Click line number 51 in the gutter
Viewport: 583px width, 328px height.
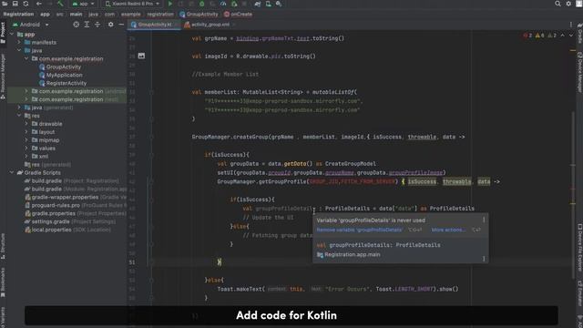point(132,262)
